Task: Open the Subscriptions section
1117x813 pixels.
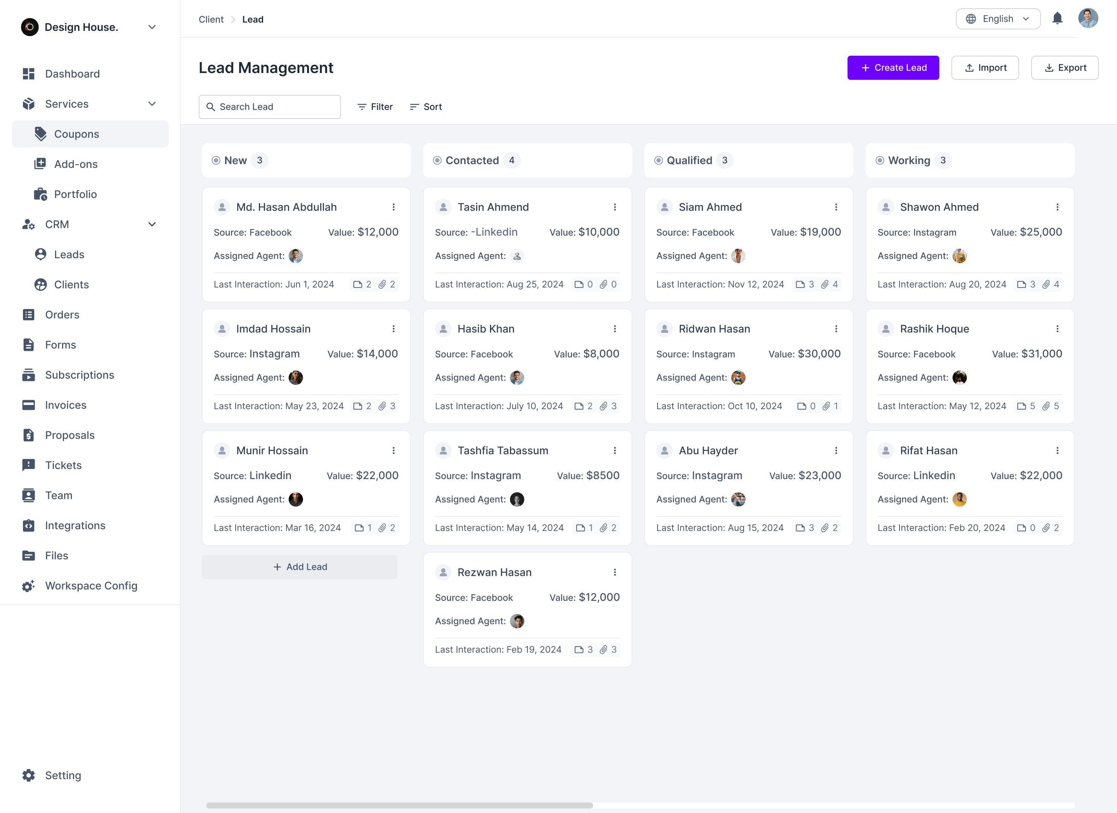Action: tap(80, 375)
